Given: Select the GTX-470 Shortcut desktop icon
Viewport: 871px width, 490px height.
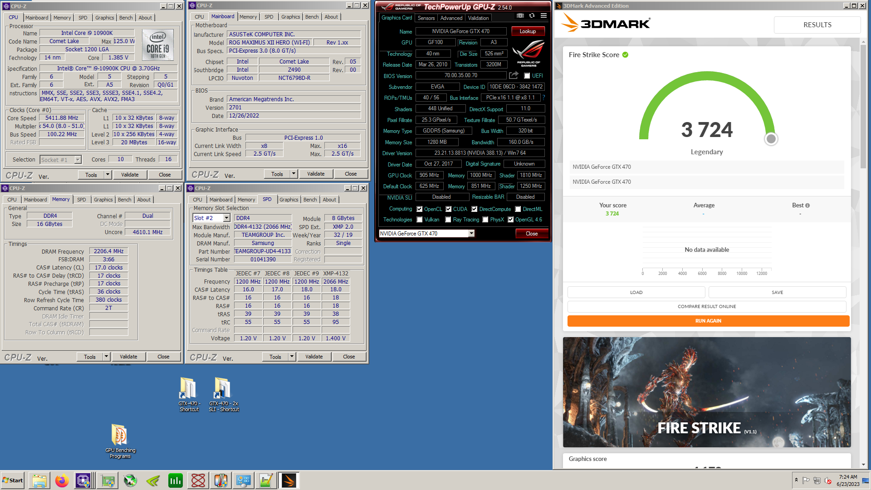Looking at the screenshot, I should pos(189,394).
